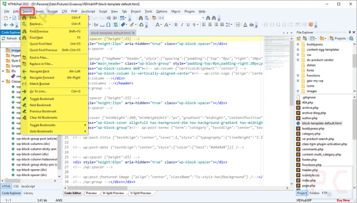Switch to H-Split Preview tab
The height and width of the screenshot is (203, 357).
tap(113, 193)
